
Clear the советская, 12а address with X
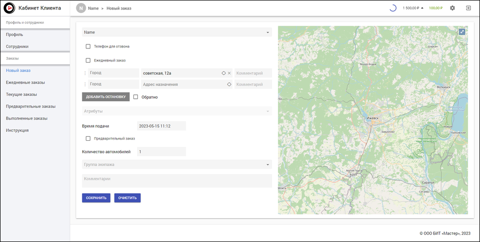pos(229,73)
